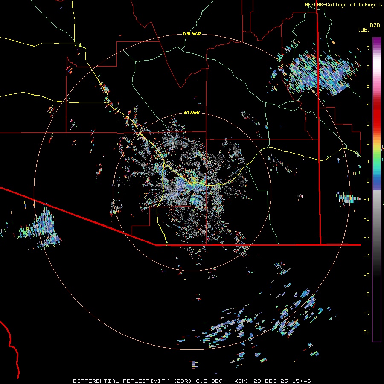Click the 100 NMI range ring label
The height and width of the screenshot is (384, 384).
(192, 34)
